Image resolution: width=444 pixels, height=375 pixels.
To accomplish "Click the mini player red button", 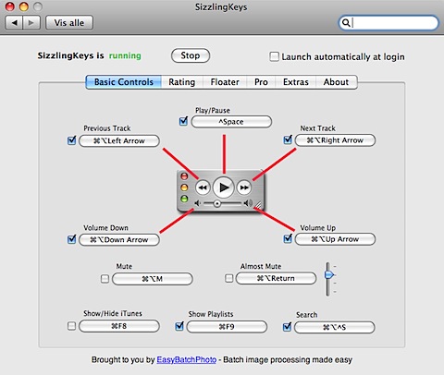I will pyautogui.click(x=184, y=176).
